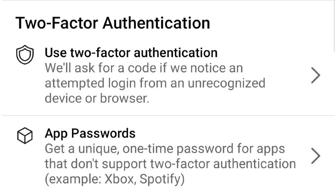
Task: Select the App Passwords title
Action: pos(90,134)
